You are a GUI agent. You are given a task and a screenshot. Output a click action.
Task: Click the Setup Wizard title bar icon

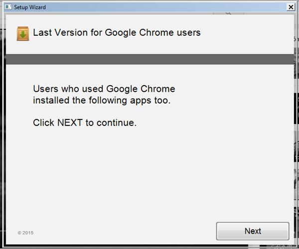8,6
